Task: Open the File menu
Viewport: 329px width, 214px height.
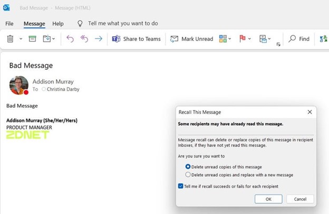Action: point(9,24)
